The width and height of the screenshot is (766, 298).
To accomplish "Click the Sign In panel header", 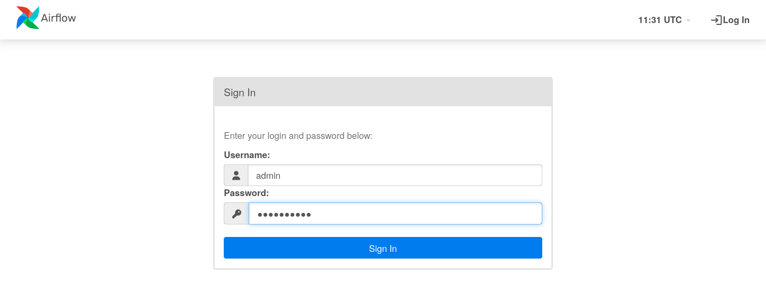I will coord(383,92).
